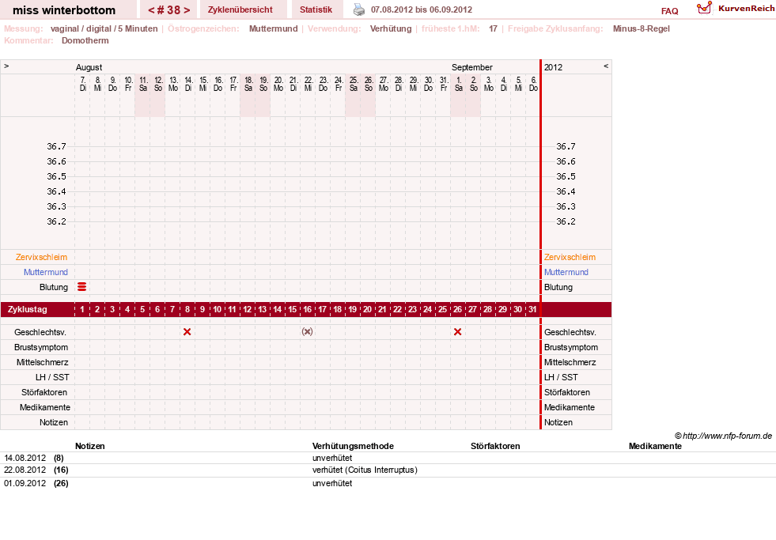Click the left LH / SST row label
This screenshot has height=540, width=776.
pos(52,377)
